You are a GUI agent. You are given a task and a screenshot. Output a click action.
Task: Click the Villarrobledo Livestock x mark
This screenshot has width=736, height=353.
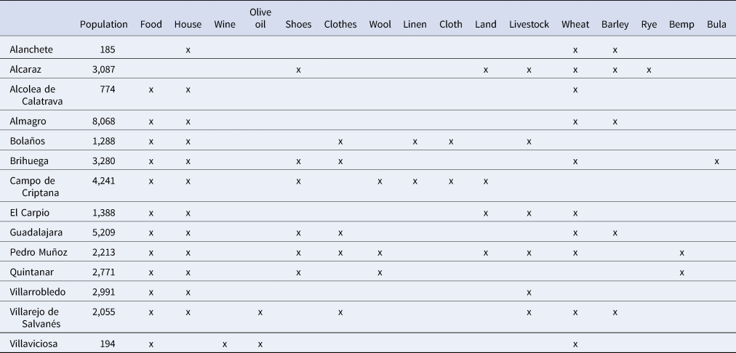(x=529, y=293)
